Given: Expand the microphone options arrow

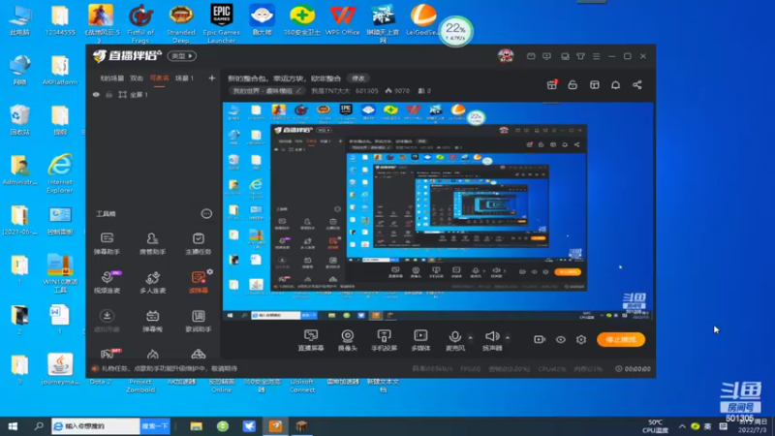Looking at the screenshot, I should [470, 338].
